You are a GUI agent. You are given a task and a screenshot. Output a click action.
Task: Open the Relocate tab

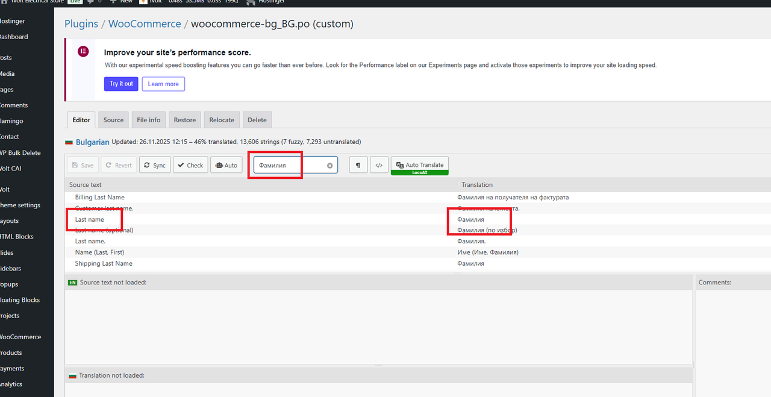pos(222,120)
